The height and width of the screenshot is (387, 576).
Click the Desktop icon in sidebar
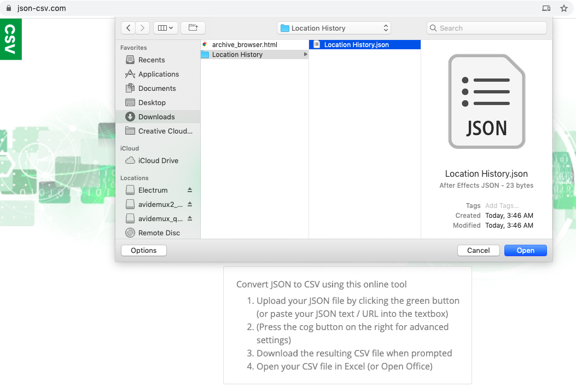tap(130, 102)
